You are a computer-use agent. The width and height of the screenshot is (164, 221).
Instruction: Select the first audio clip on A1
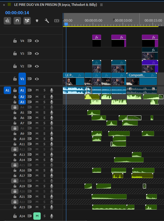(x=73, y=90)
